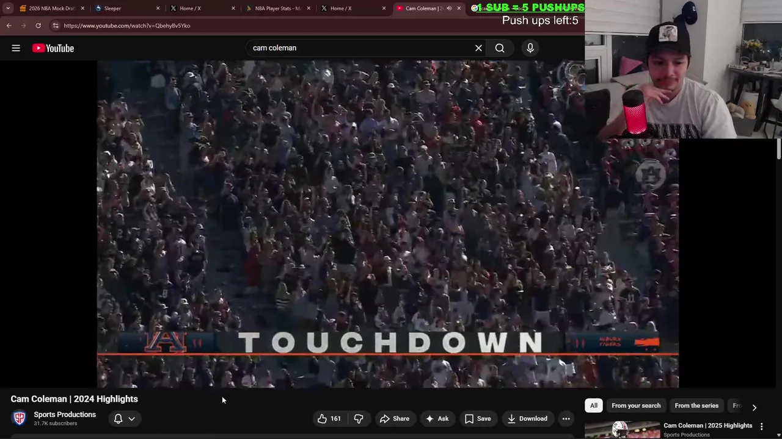
Task: Close the Cam Coleman tab
Action: [459, 9]
